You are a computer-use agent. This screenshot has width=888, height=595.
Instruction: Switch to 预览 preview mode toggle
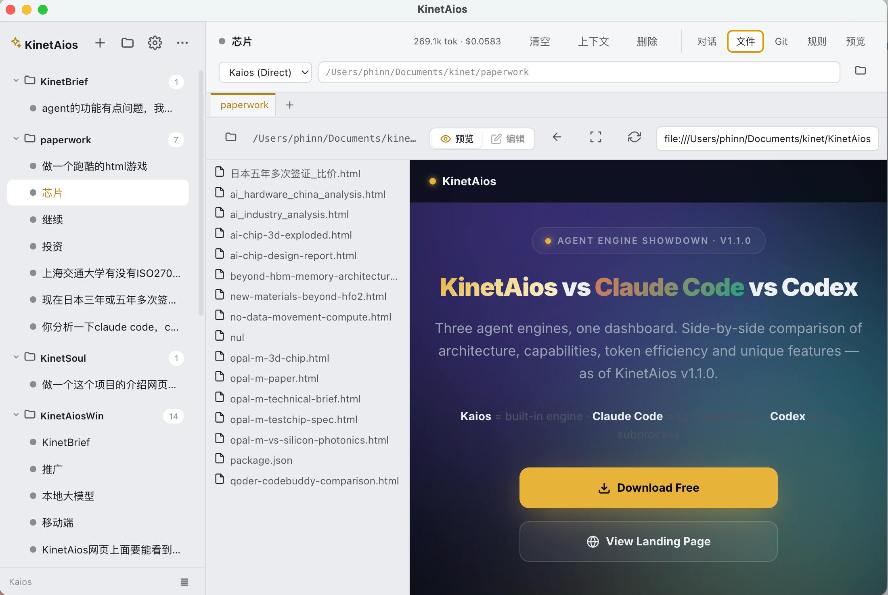(457, 139)
